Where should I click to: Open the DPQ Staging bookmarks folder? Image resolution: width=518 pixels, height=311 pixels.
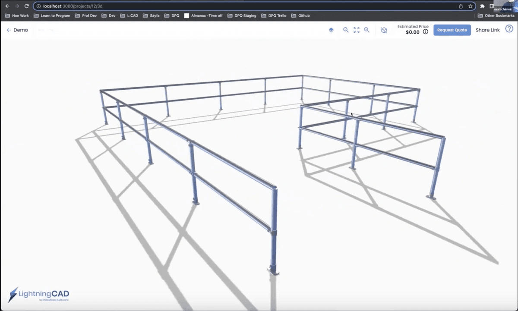242,16
